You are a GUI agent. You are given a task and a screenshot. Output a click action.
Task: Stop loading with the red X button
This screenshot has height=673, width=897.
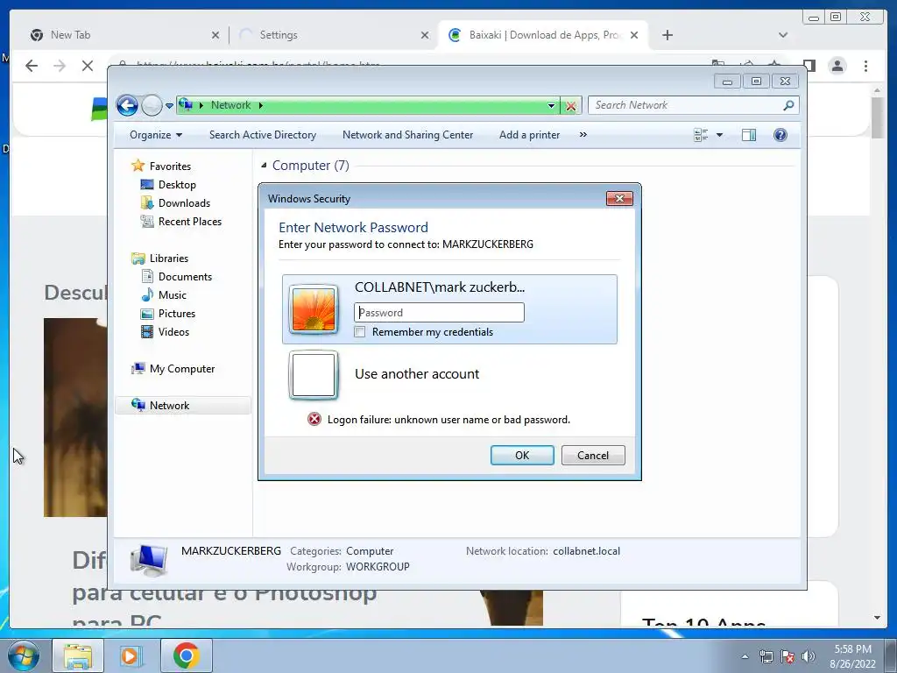click(x=571, y=106)
